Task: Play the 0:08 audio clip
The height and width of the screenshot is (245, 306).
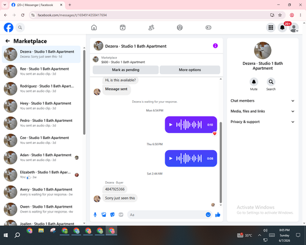Action: pos(171,159)
